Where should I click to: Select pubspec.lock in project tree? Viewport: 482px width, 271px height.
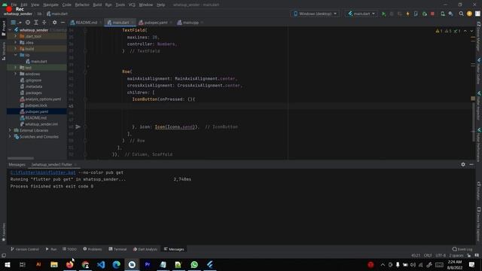click(36, 105)
